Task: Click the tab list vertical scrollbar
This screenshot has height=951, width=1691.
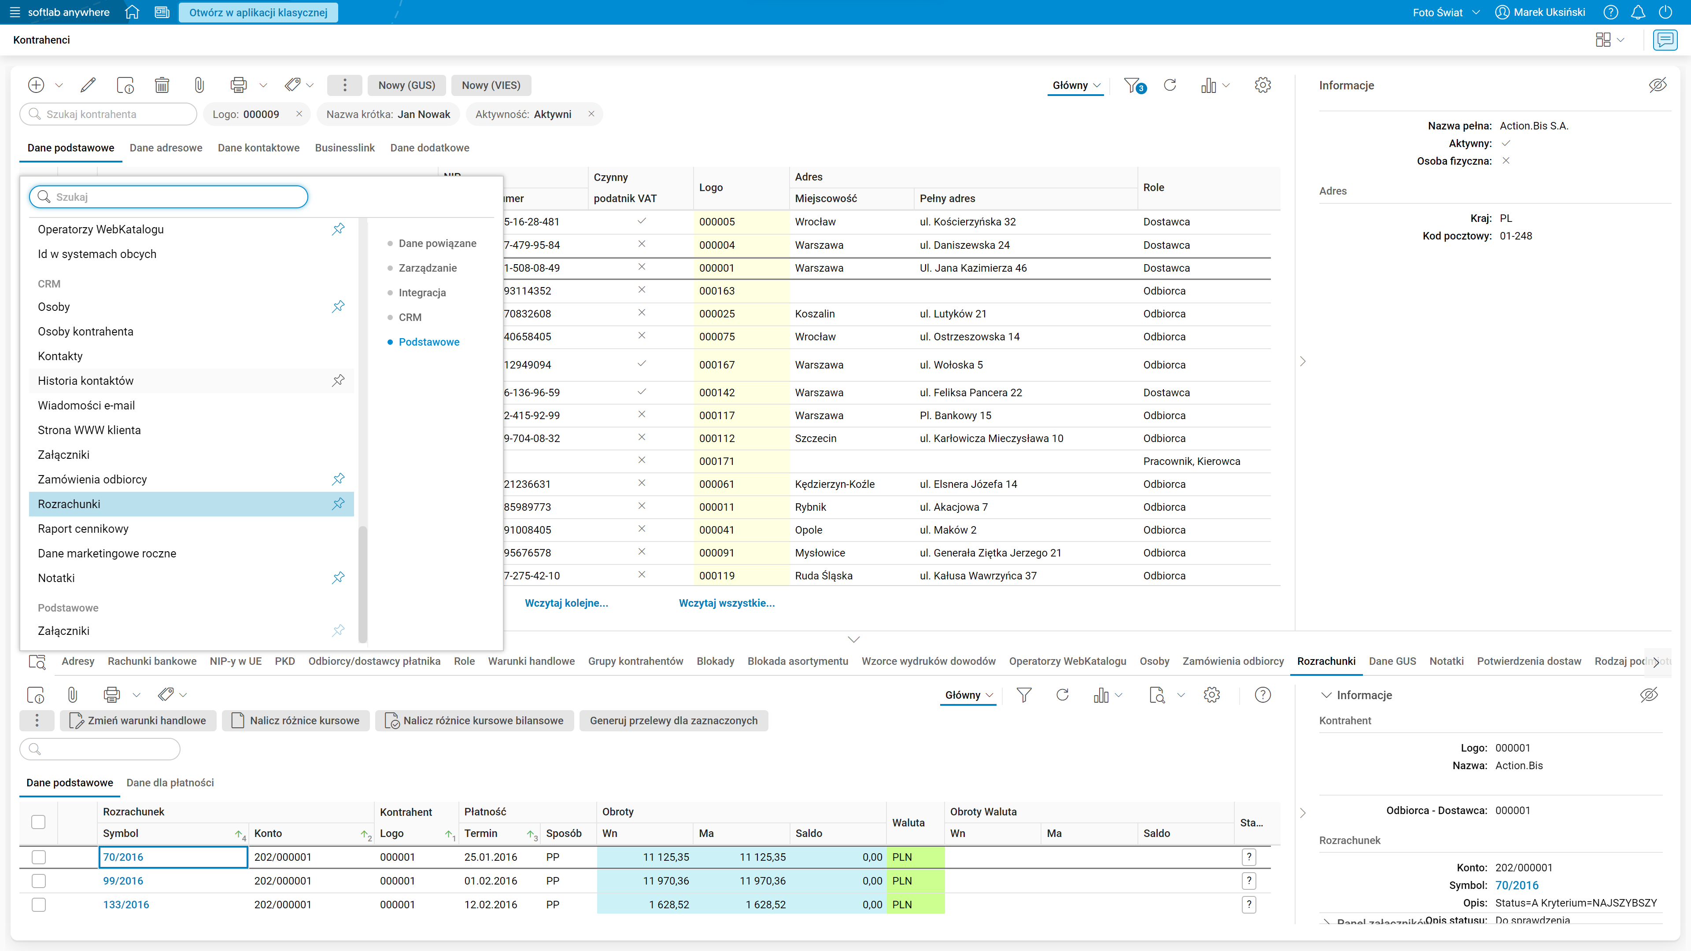Action: [363, 584]
